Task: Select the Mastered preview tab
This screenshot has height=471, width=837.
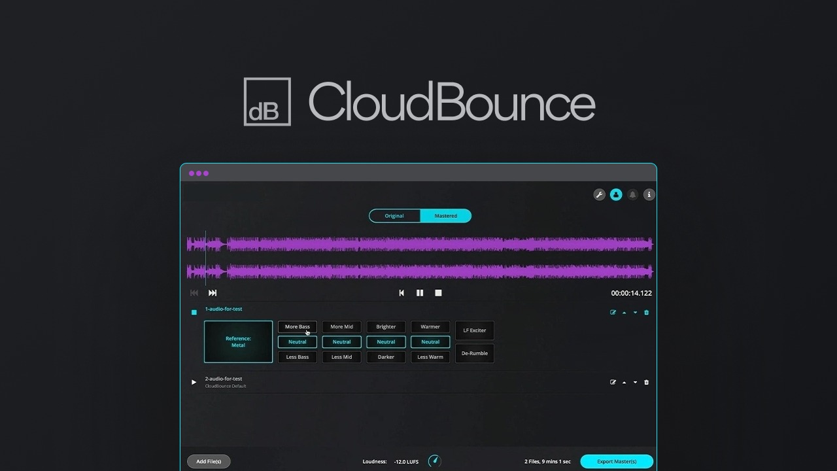Action: tap(445, 216)
